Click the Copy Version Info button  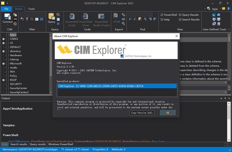(x=142, y=113)
